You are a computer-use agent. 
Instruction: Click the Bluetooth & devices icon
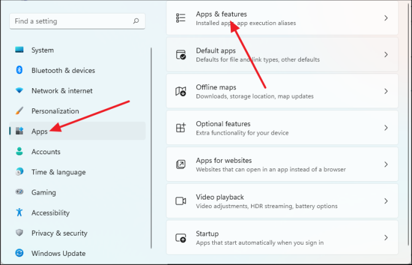coord(20,70)
